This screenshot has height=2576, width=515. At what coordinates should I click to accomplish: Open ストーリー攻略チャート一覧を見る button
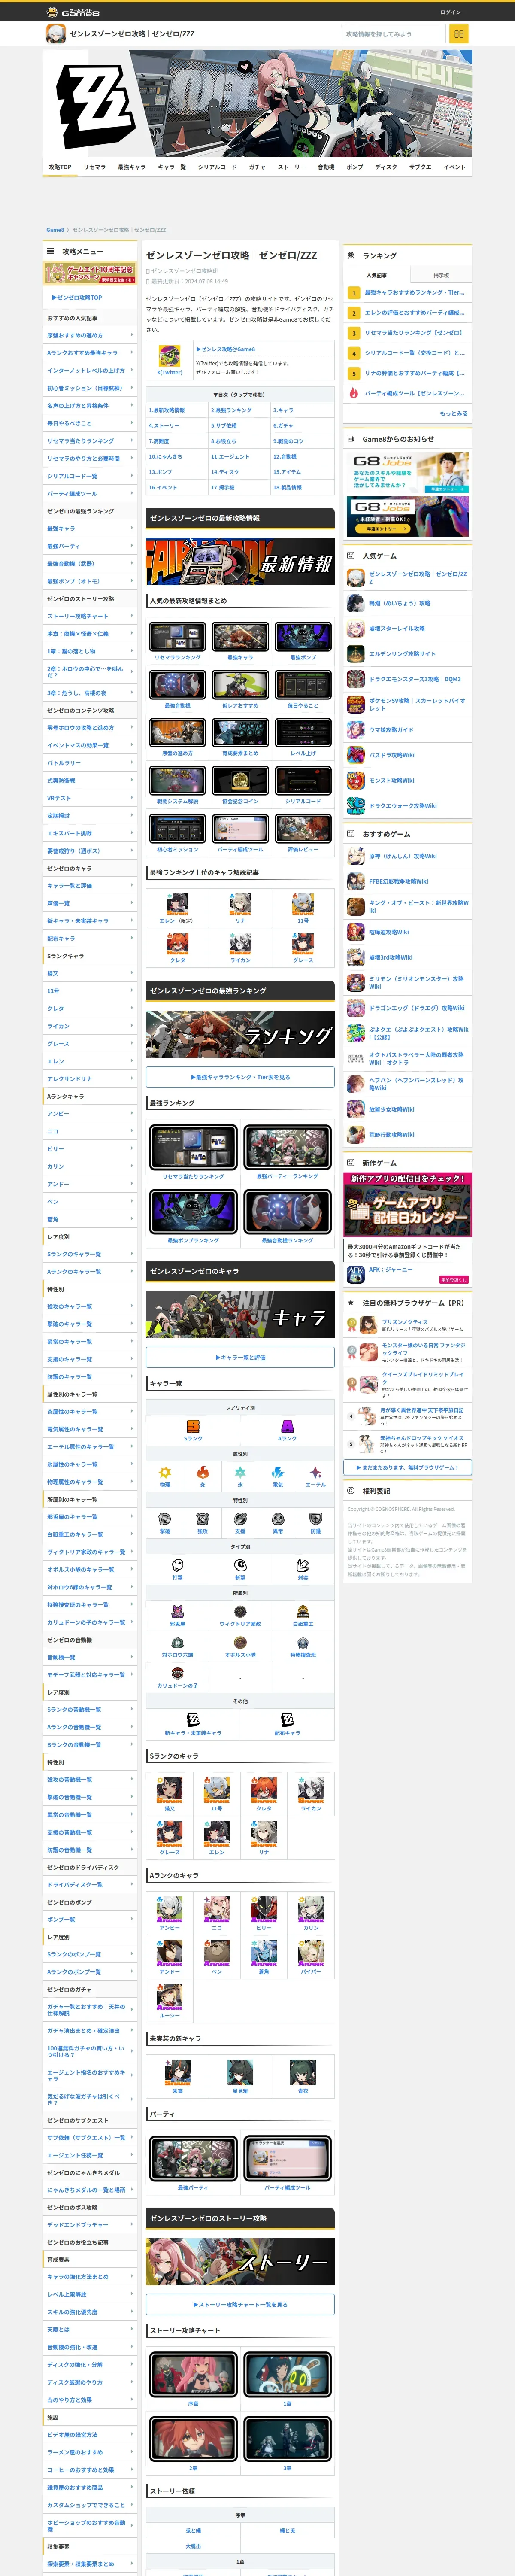click(x=240, y=2304)
